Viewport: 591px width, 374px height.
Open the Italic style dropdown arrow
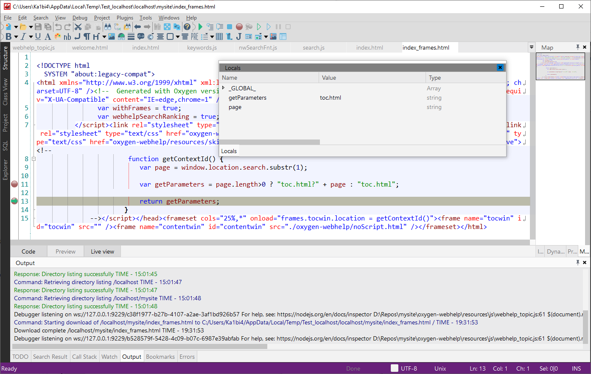coord(31,36)
